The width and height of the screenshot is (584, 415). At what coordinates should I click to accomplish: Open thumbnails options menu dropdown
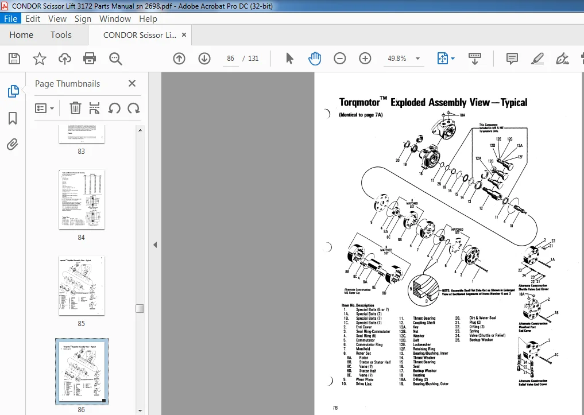[x=45, y=108]
